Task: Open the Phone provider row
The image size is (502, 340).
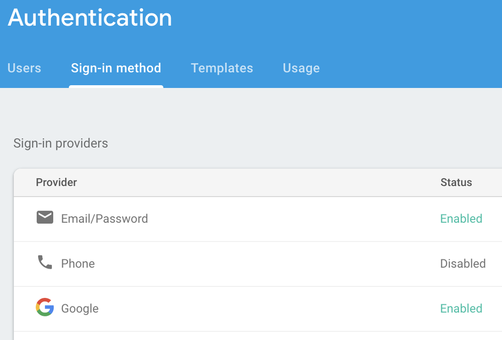Action: [258, 264]
